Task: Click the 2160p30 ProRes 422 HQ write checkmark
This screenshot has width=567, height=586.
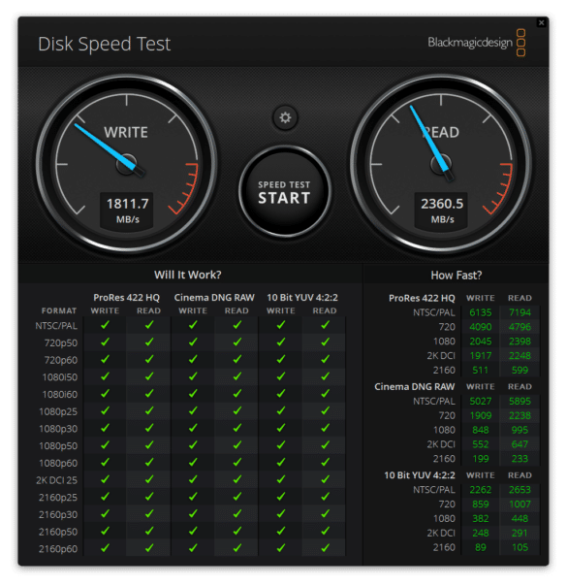Action: pos(105,514)
